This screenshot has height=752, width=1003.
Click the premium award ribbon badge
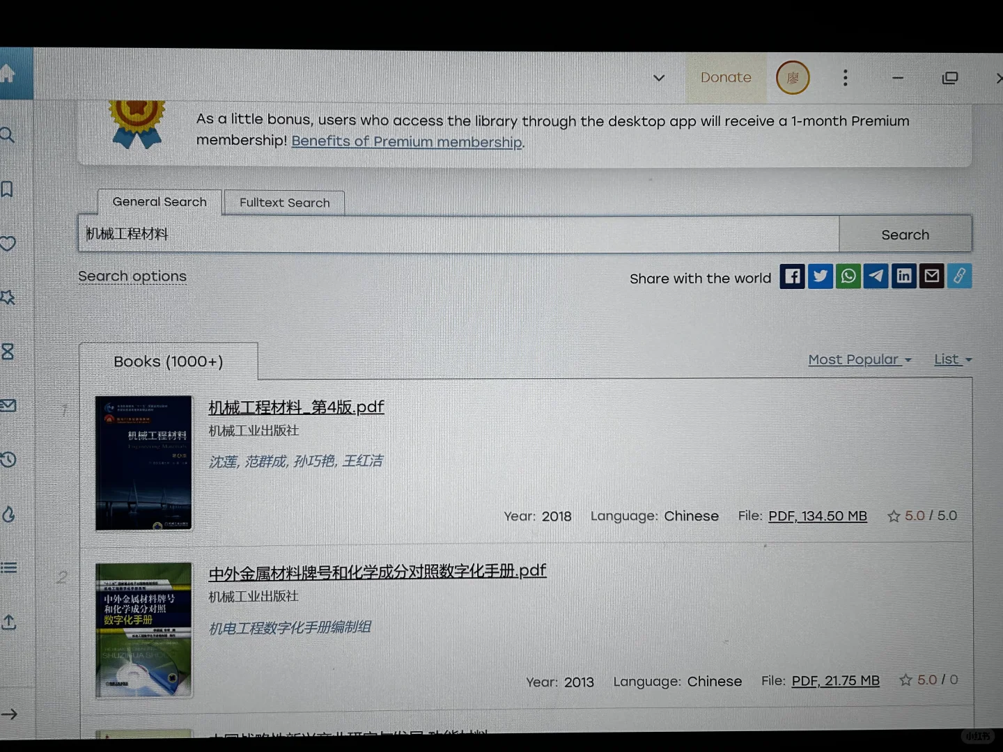tap(137, 125)
